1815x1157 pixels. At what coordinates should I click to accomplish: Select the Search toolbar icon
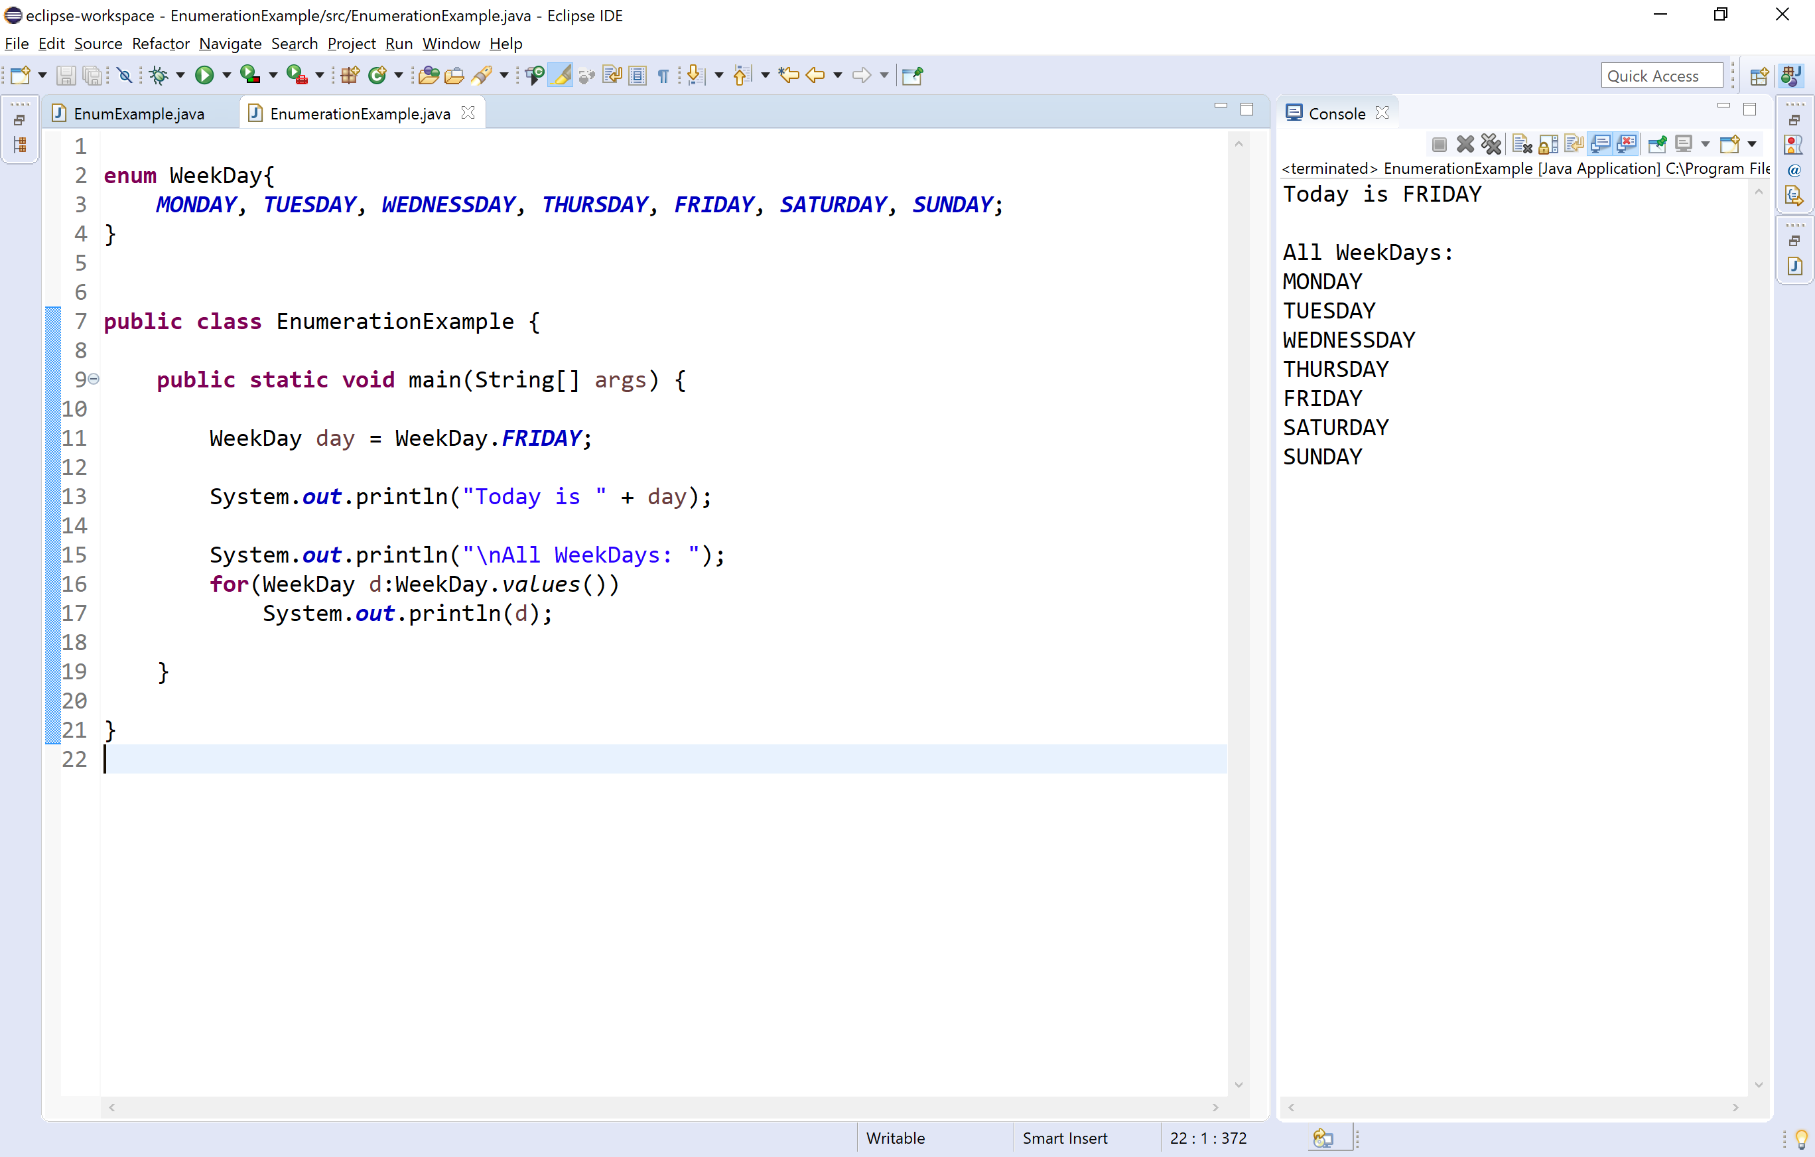coord(483,74)
